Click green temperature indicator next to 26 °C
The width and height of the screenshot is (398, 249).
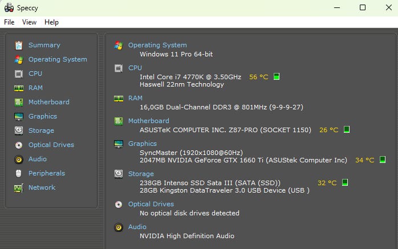pyautogui.click(x=347, y=129)
